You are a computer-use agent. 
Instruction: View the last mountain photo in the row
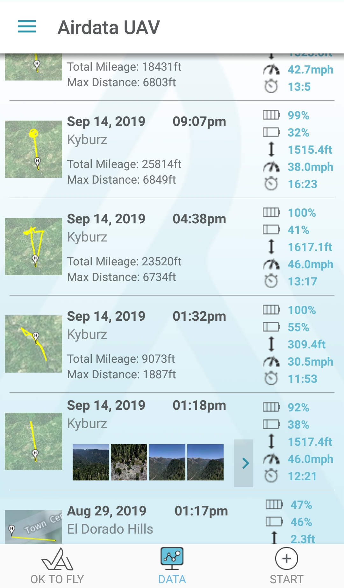[x=205, y=462]
